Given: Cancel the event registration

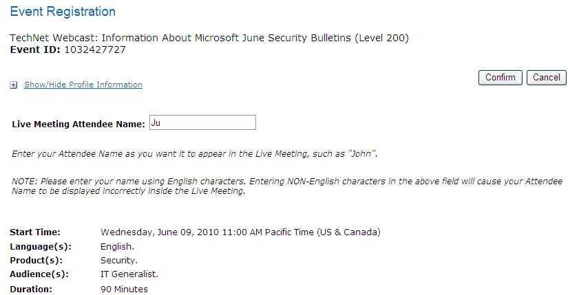Looking at the screenshot, I should (x=546, y=78).
